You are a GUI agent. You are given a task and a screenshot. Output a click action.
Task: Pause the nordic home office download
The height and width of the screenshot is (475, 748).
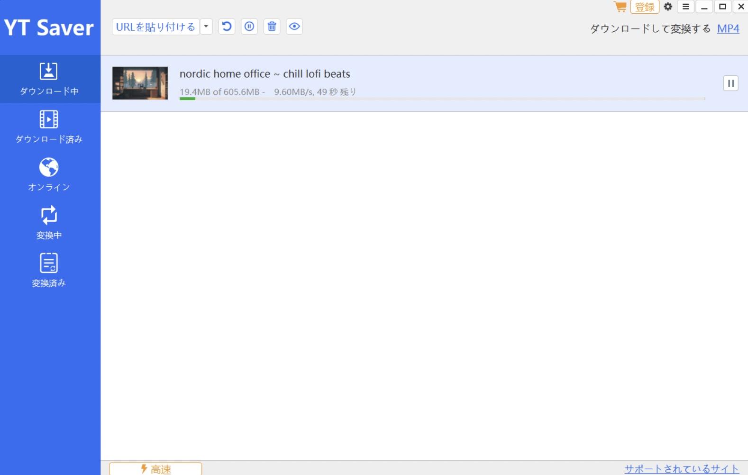(731, 83)
